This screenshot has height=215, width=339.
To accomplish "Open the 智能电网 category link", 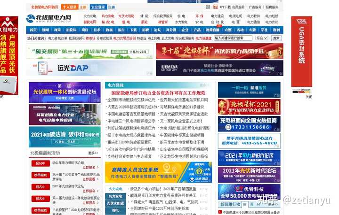I will tap(90, 22).
